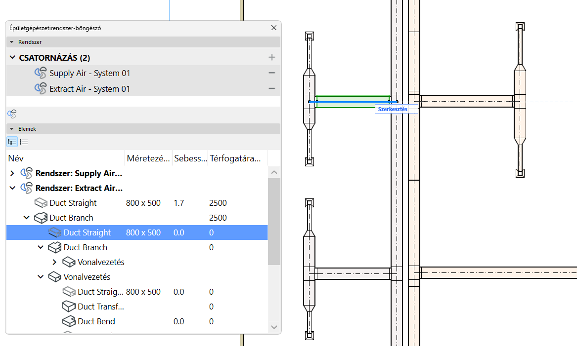Select the Duct Bend row
Screen dimensions: 577x346
[x=137, y=321]
